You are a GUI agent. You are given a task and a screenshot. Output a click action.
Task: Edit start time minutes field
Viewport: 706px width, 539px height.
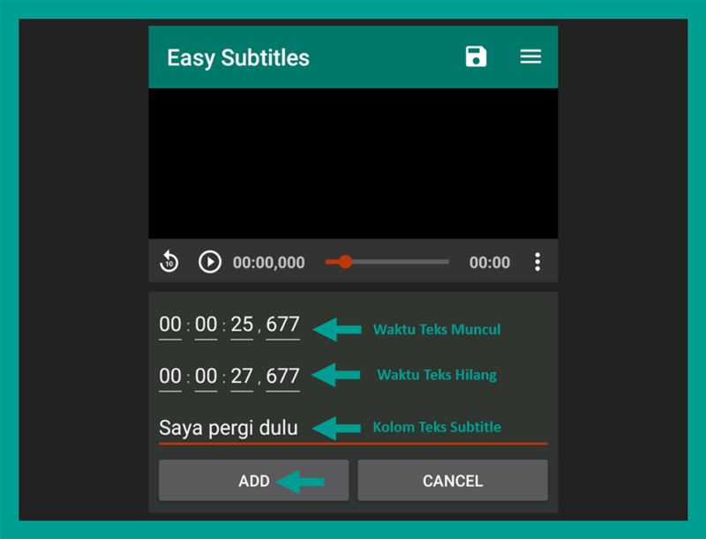206,326
